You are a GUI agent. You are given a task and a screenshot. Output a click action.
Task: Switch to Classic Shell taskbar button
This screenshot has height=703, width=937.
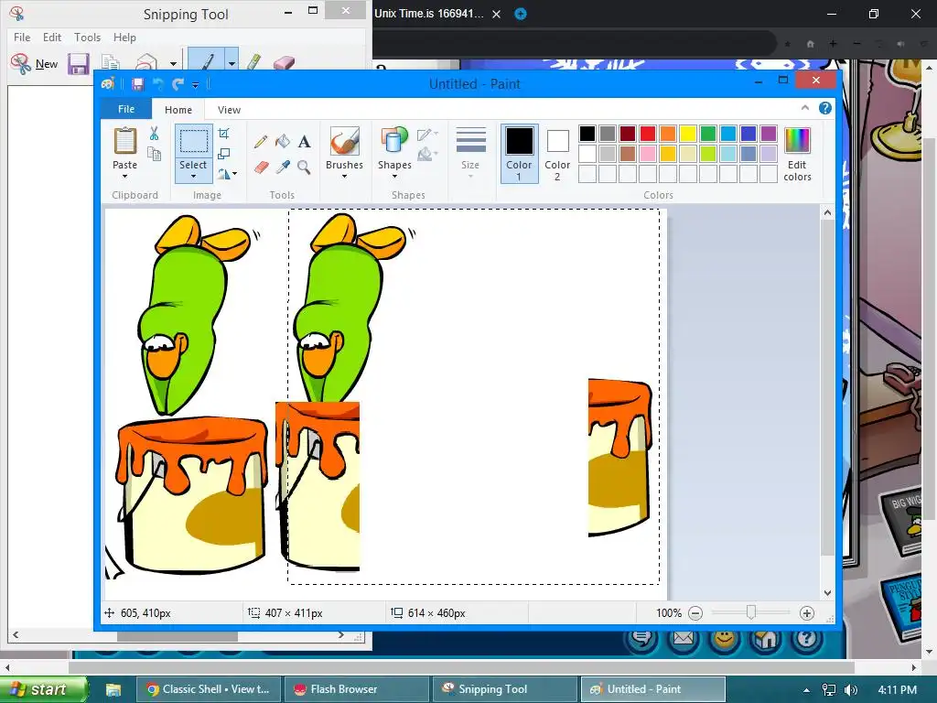pyautogui.click(x=209, y=689)
